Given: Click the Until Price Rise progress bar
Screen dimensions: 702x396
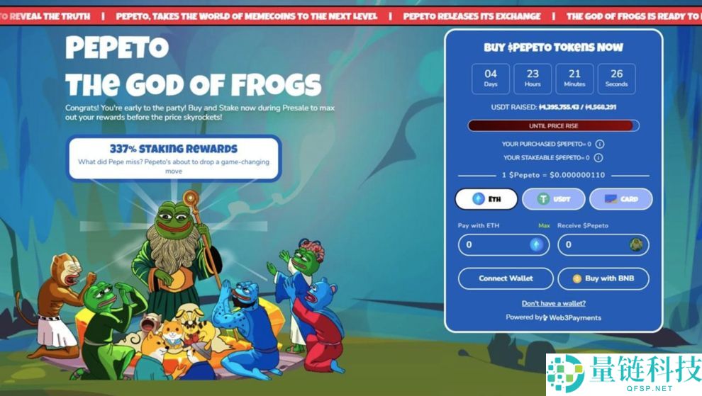Looking at the screenshot, I should [x=553, y=125].
